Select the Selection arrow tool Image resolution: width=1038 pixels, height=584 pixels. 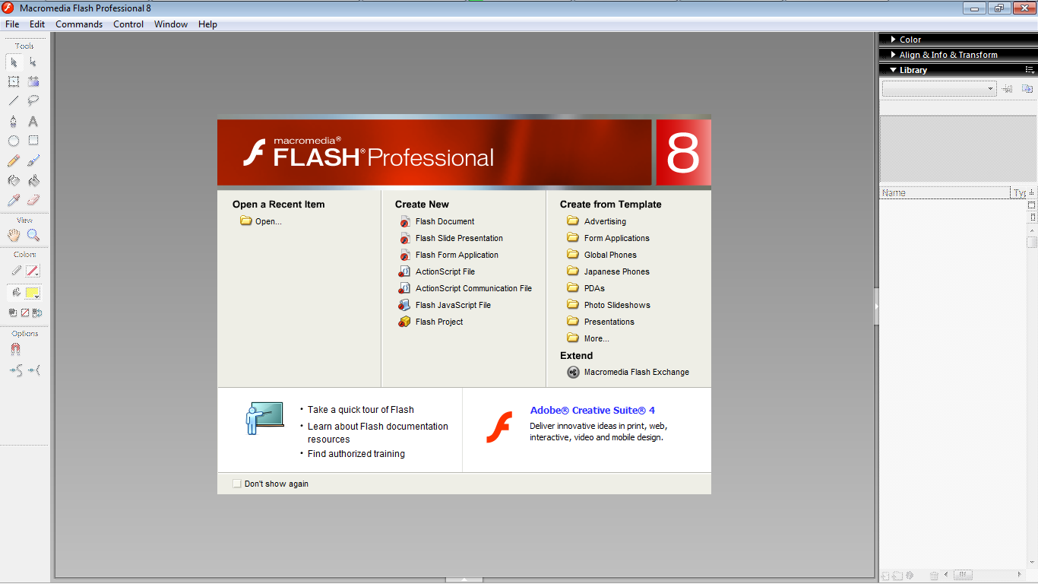pos(14,62)
